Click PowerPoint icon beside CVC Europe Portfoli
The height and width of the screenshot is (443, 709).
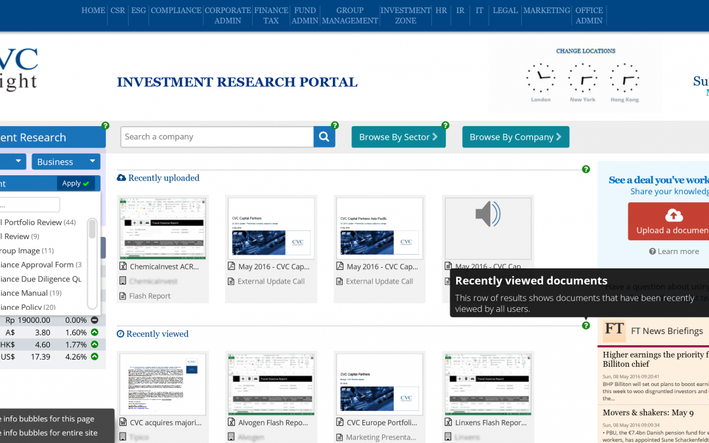[340, 422]
